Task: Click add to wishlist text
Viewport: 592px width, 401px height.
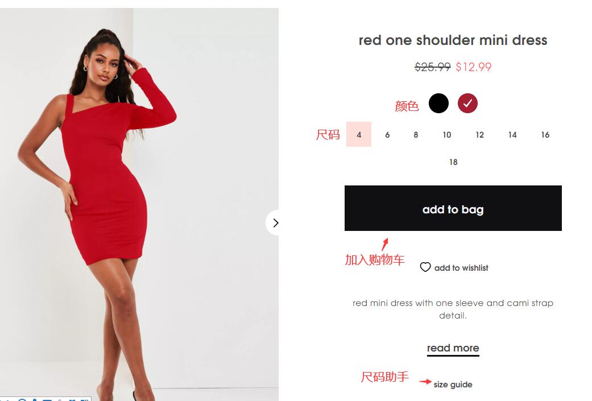Action: tap(461, 268)
